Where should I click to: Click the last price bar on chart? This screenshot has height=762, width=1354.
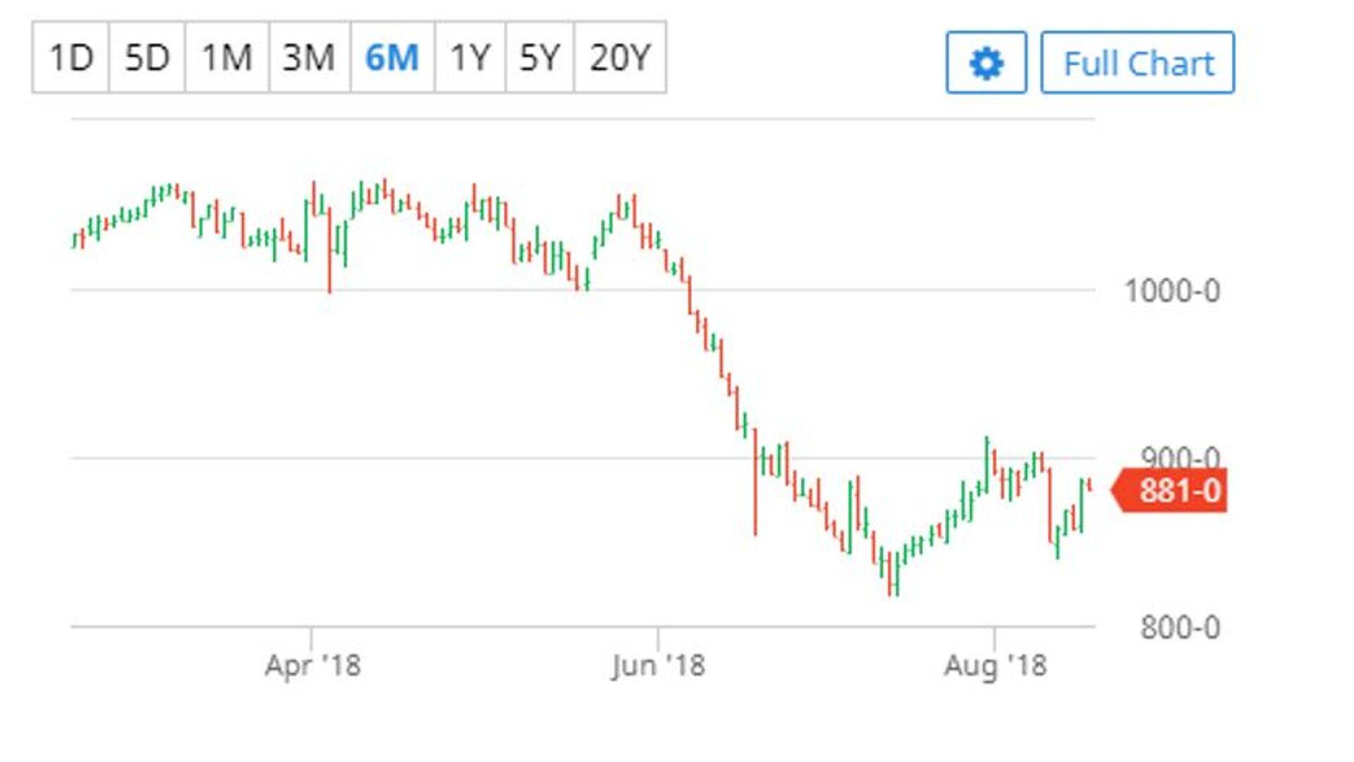coord(1090,485)
